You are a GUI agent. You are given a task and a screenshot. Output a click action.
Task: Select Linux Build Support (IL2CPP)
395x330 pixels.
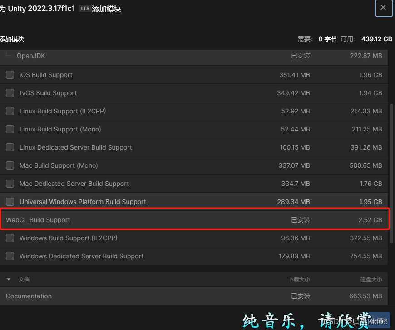10,111
